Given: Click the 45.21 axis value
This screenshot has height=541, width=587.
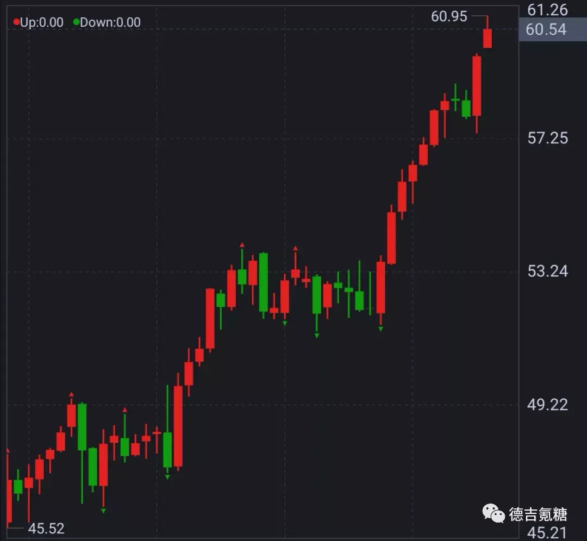Looking at the screenshot, I should 547,533.
